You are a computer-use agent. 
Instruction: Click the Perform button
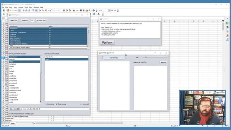(107, 43)
